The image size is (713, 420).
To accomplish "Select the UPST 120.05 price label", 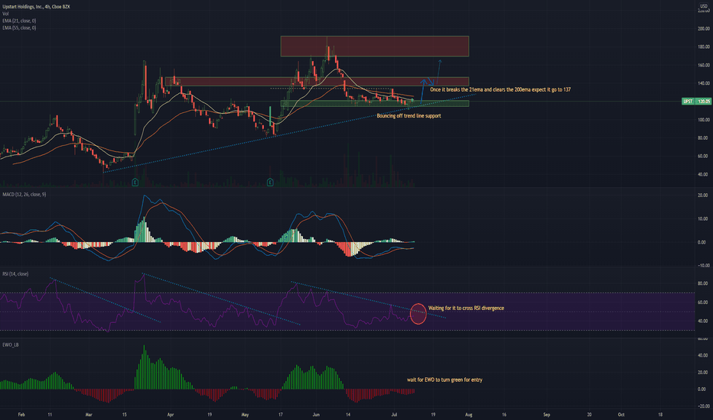I will pyautogui.click(x=697, y=102).
